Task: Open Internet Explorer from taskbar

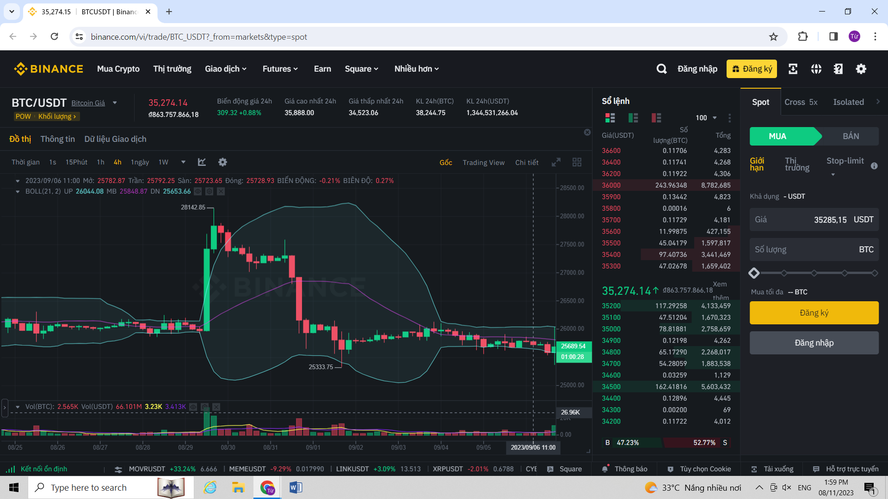Action: [210, 487]
